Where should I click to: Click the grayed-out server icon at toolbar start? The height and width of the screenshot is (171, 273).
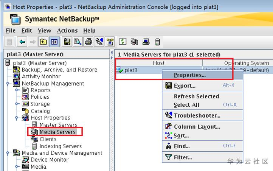click(9, 42)
